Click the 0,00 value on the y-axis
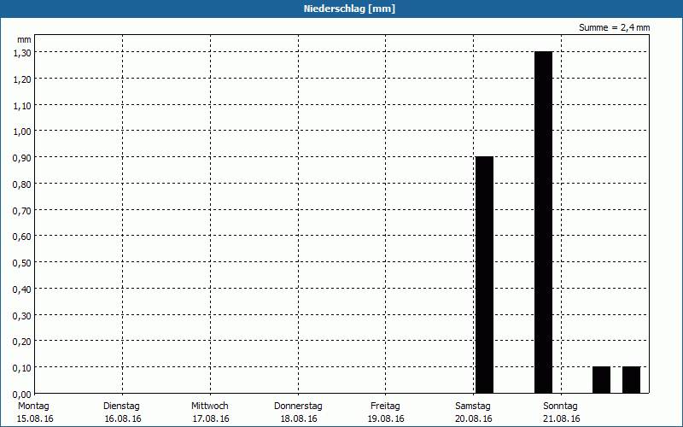 coord(22,394)
